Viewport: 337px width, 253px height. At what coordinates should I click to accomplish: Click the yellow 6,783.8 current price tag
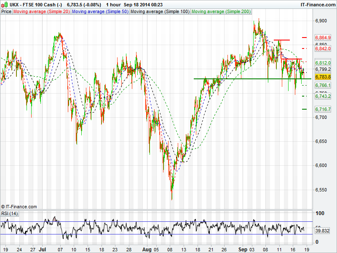323,77
